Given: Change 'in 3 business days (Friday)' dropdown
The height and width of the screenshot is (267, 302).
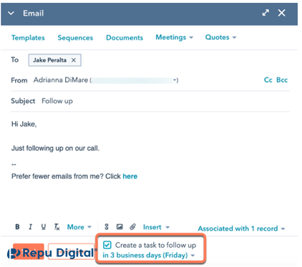Looking at the screenshot, I should pos(149,256).
